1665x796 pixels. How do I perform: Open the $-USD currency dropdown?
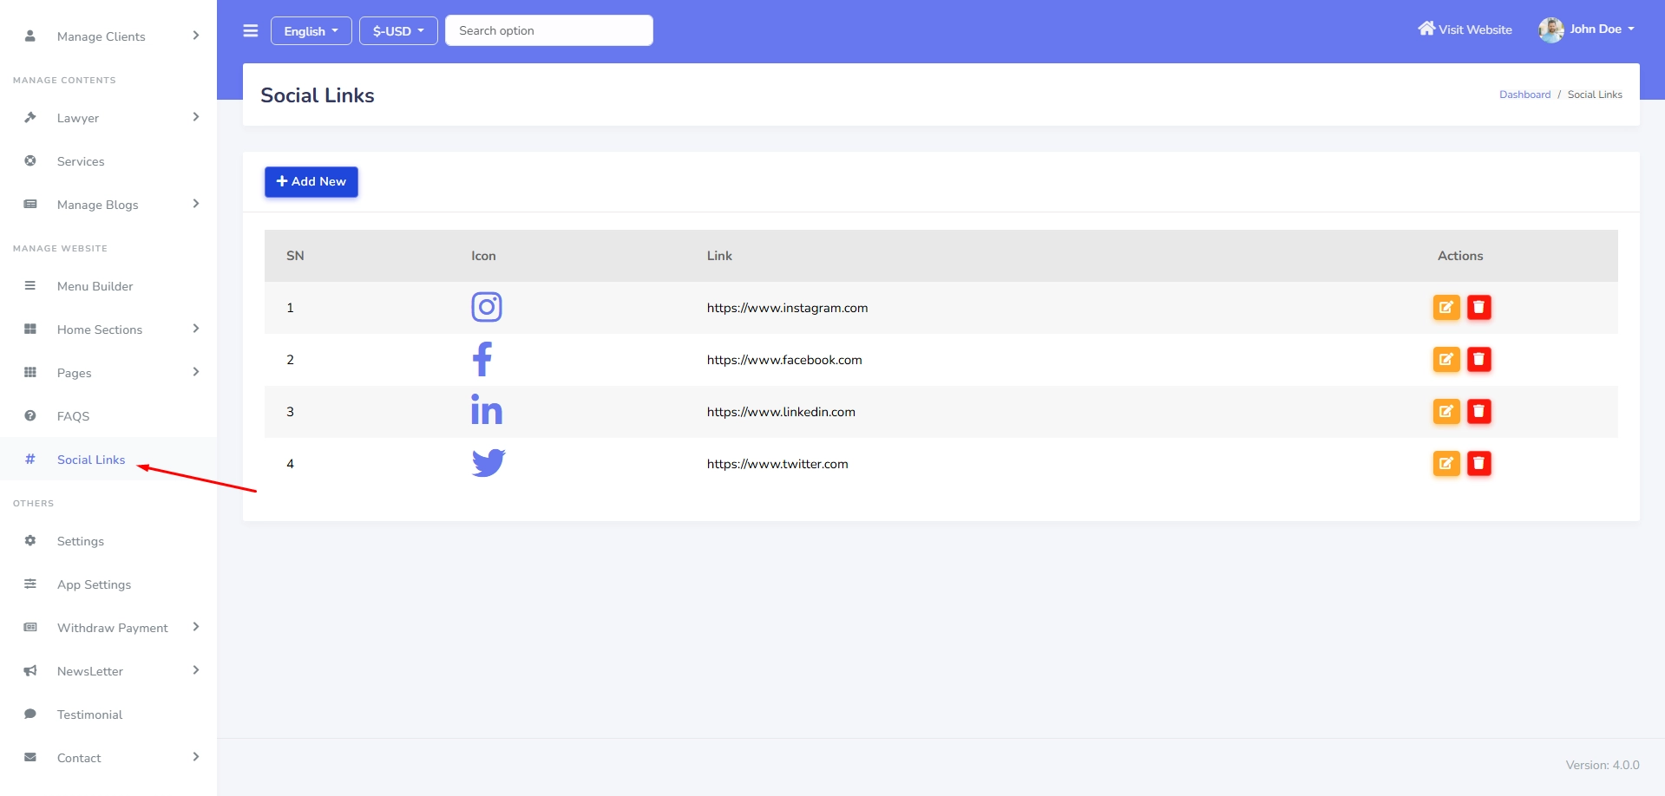click(x=398, y=30)
